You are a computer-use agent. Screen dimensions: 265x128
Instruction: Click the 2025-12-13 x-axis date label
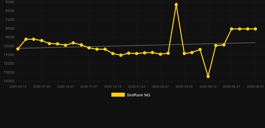tap(113, 87)
